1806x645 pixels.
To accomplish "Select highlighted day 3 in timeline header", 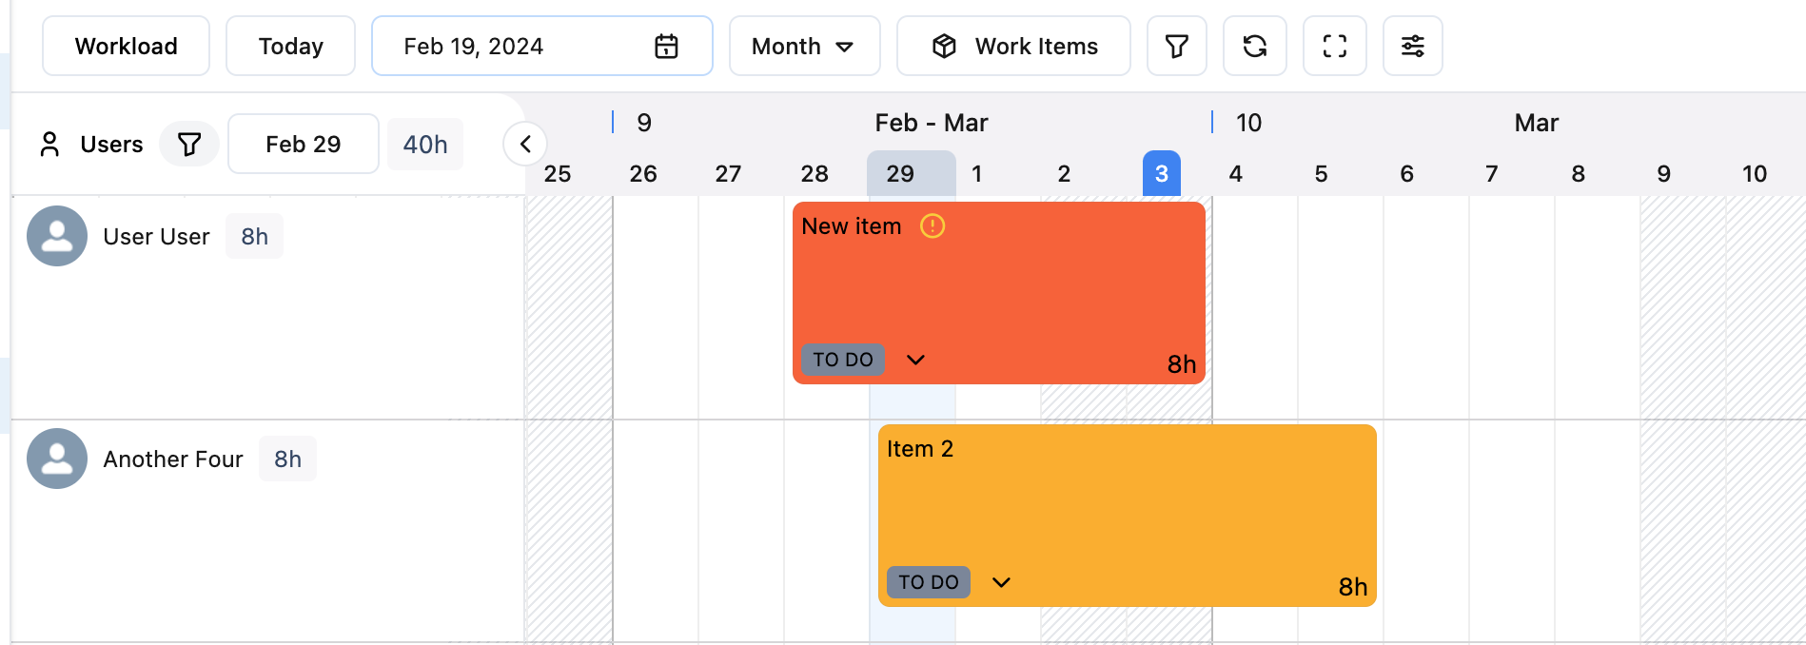I will pyautogui.click(x=1161, y=173).
